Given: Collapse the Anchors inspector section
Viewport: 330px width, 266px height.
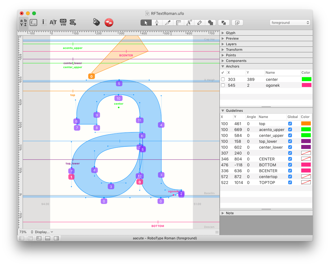Looking at the screenshot, I should coord(223,66).
